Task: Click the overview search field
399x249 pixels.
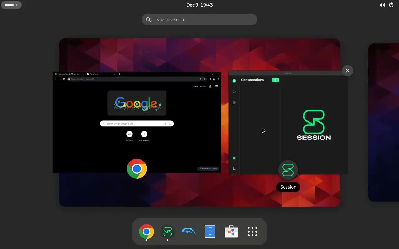Action: click(x=199, y=20)
